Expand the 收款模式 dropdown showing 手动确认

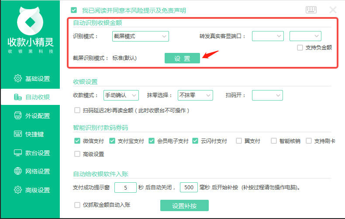[121, 95]
